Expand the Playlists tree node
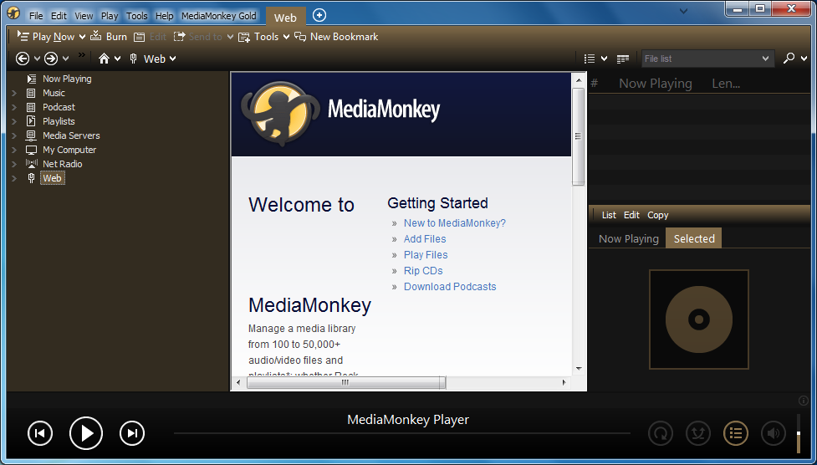The image size is (817, 465). tap(14, 121)
